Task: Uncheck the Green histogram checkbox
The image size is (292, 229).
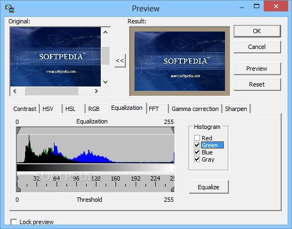Action: pyautogui.click(x=197, y=145)
